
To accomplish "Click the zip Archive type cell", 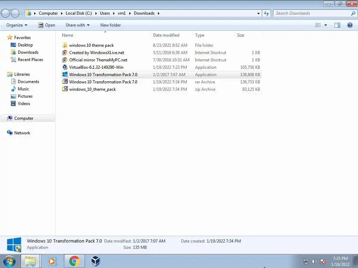I will (205, 89).
